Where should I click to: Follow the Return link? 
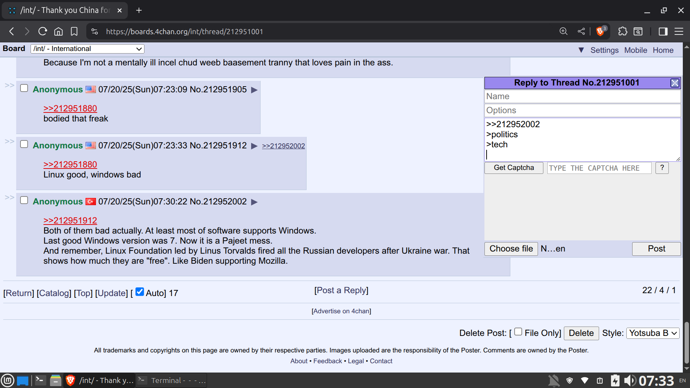pyautogui.click(x=19, y=293)
